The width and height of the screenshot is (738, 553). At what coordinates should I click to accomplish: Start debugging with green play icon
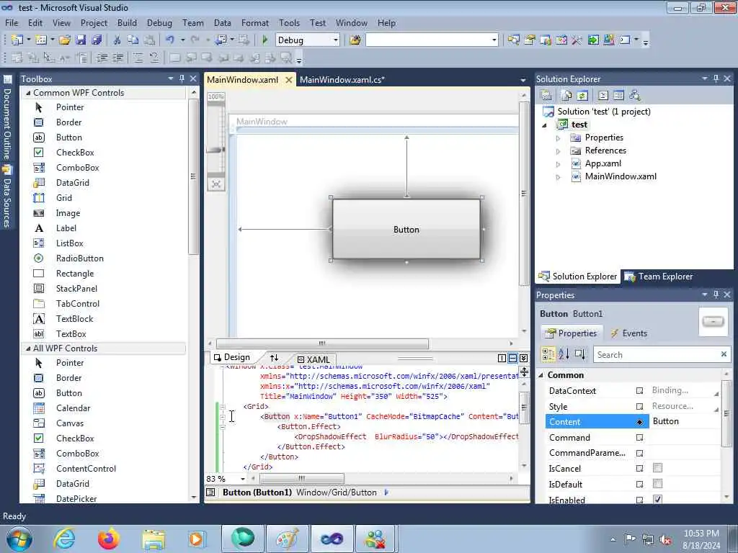(264, 40)
